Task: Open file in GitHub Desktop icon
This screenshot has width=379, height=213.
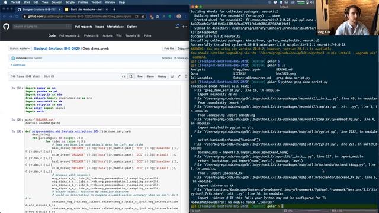Action: pos(172,76)
